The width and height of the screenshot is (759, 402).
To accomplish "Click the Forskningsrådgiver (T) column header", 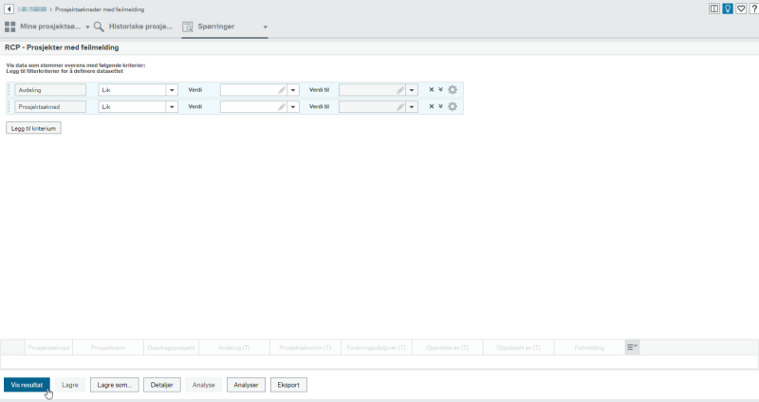I will point(376,347).
